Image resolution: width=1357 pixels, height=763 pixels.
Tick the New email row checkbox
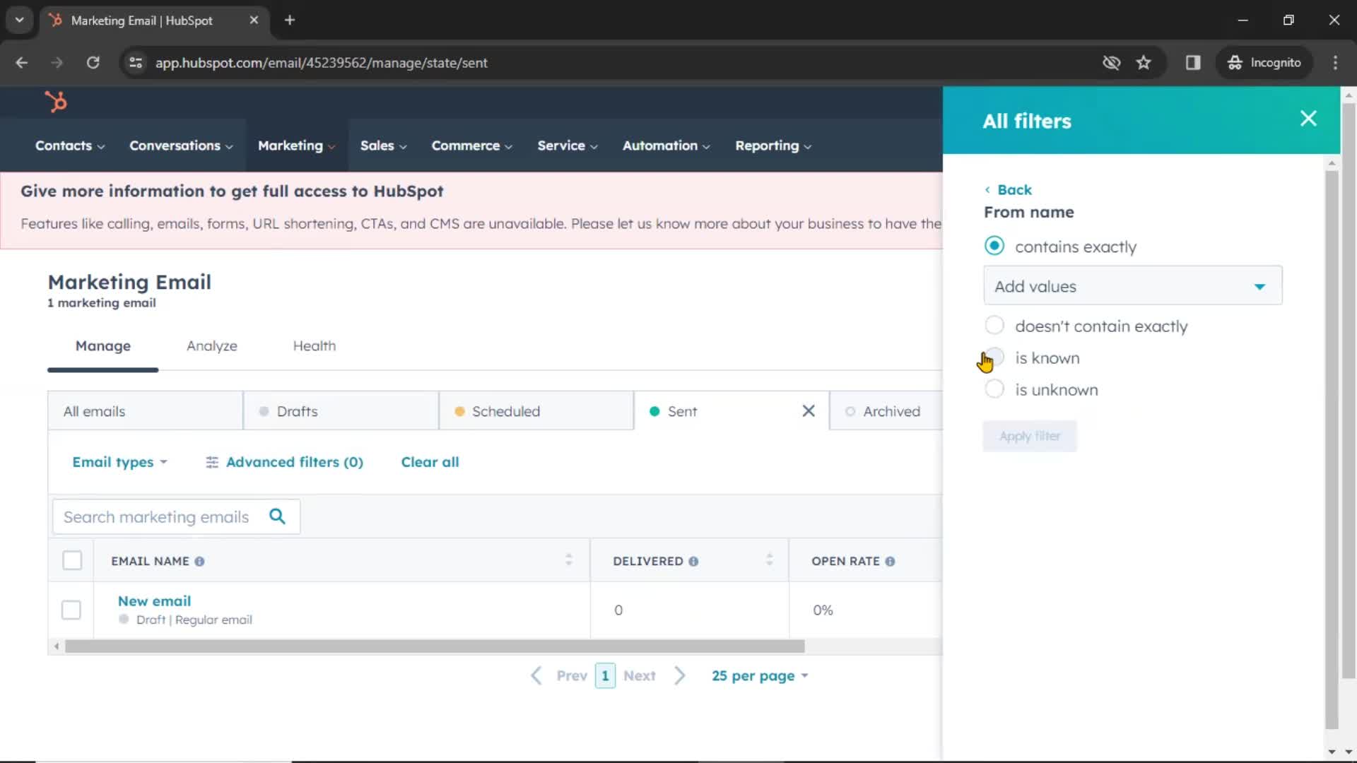(71, 610)
